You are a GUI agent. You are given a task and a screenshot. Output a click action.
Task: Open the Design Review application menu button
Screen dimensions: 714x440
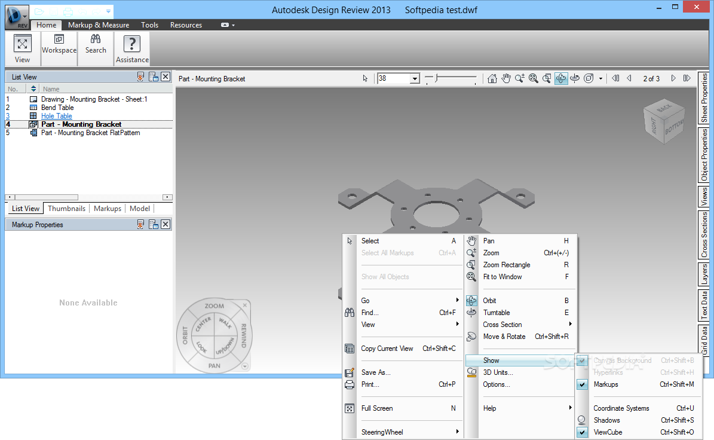coord(17,17)
